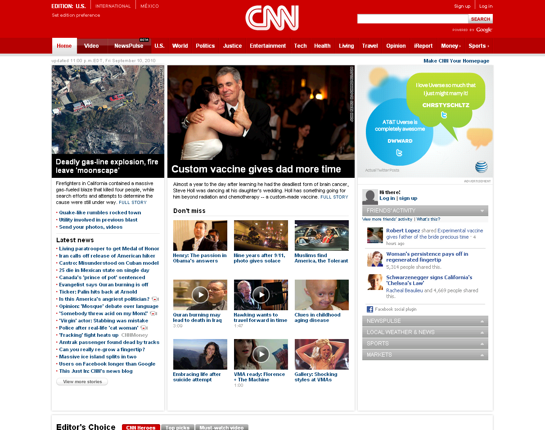Collapse the Friends' Activity panel
Viewport: 545px width, 430px height.
[482, 211]
